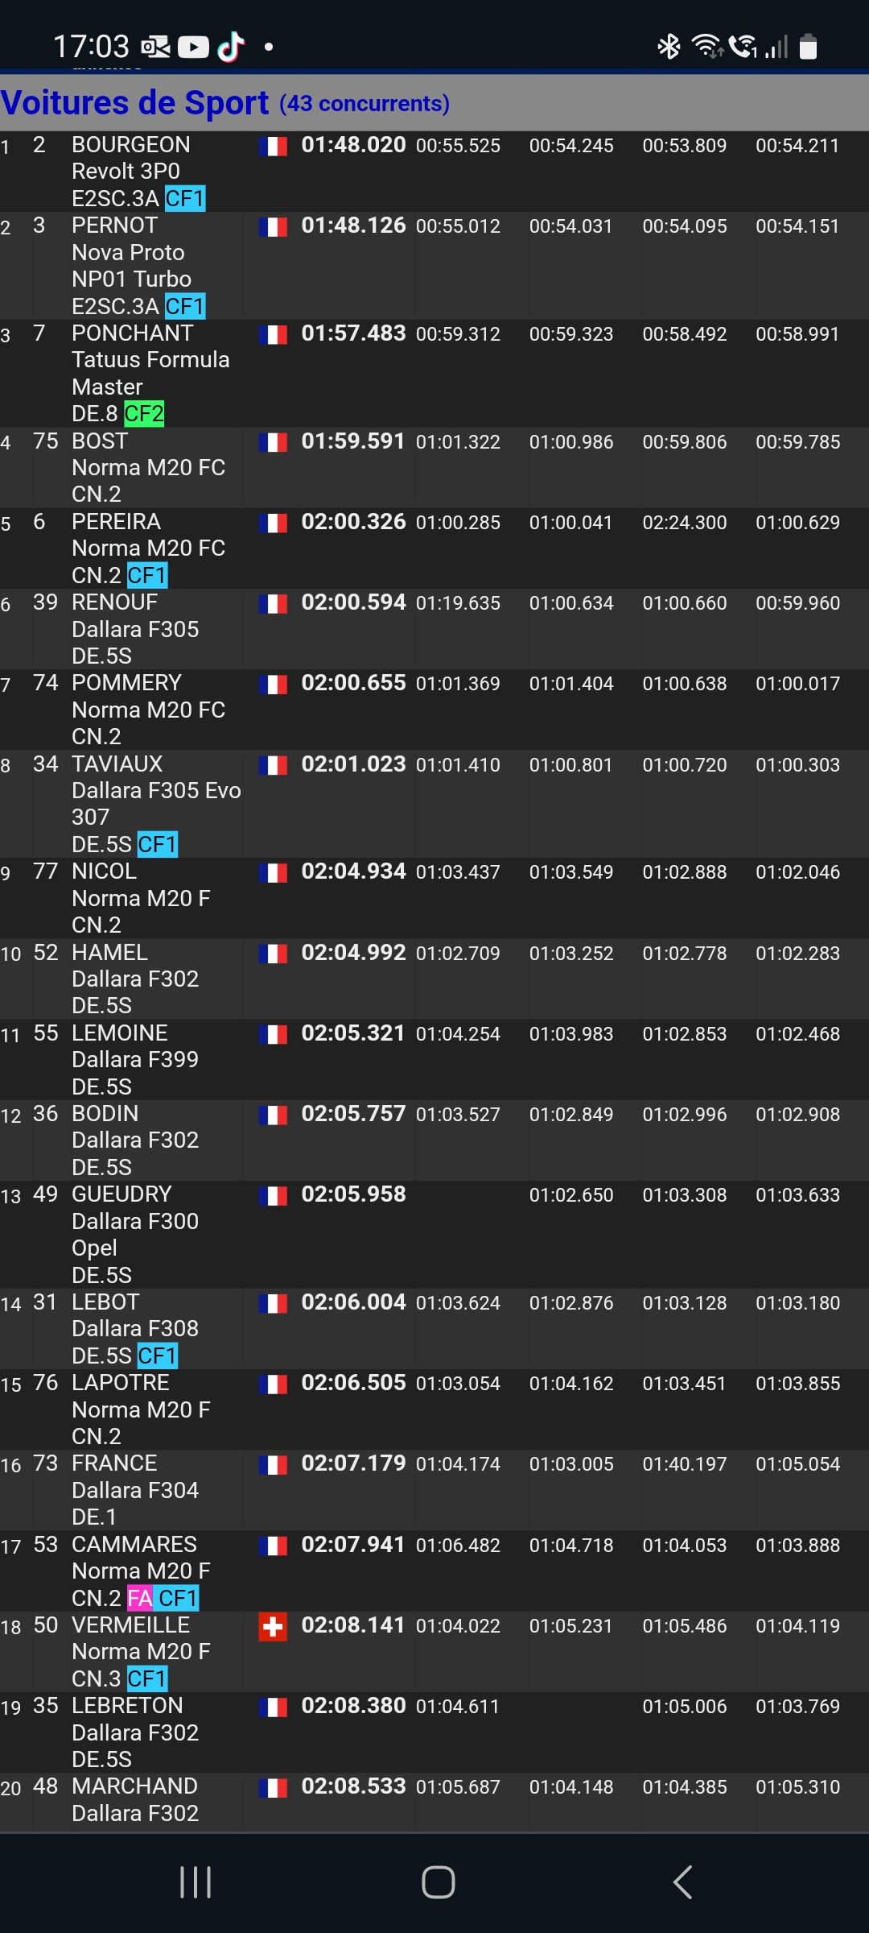The height and width of the screenshot is (1933, 869).
Task: Open the recent apps overview button
Action: pos(196,1882)
